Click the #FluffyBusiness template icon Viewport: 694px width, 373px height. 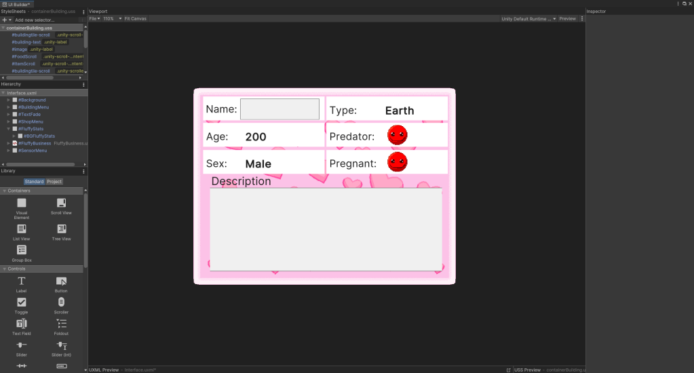pos(15,143)
